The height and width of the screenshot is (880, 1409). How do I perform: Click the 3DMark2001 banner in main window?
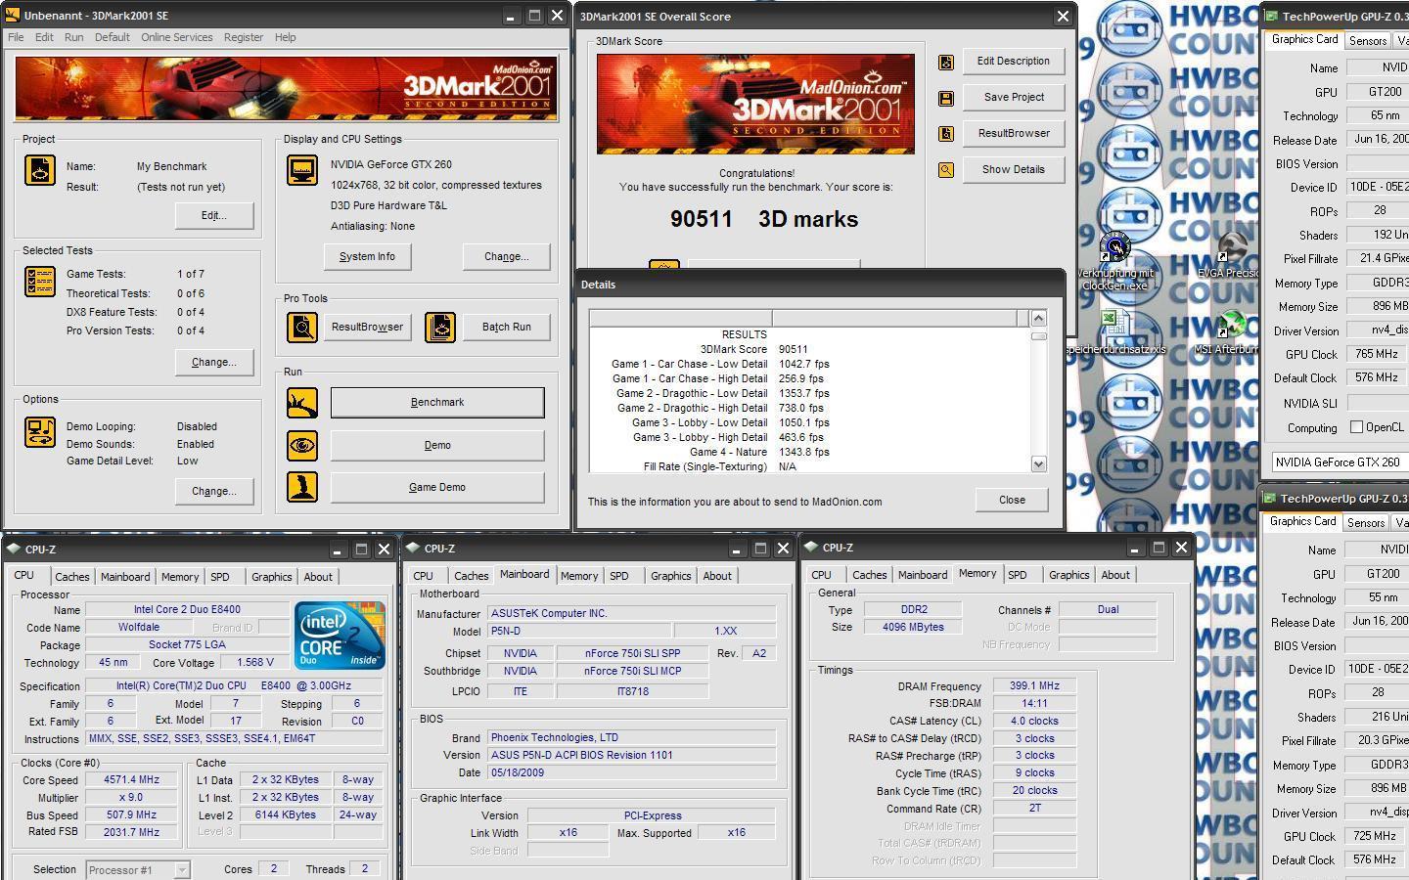point(287,89)
